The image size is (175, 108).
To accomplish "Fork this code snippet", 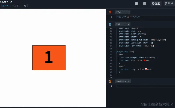I will (x=169, y=4).
